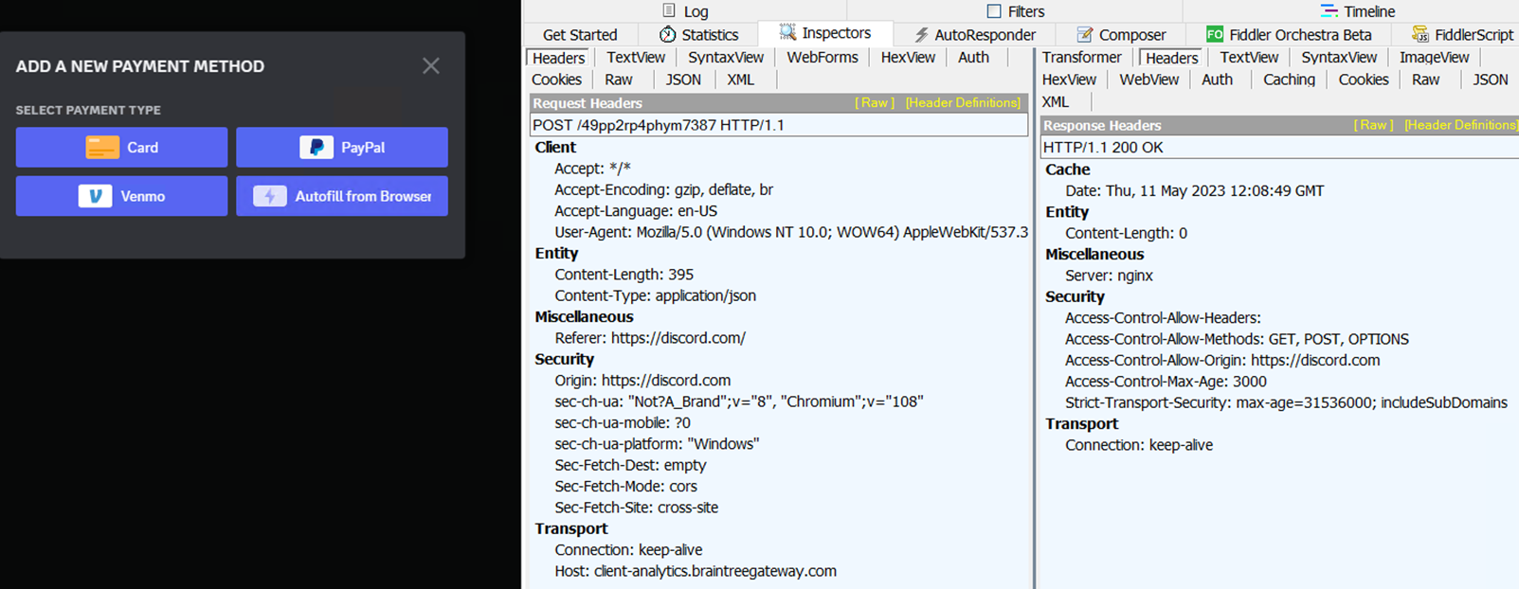
Task: Click the Venmo logo icon
Action: coord(95,196)
